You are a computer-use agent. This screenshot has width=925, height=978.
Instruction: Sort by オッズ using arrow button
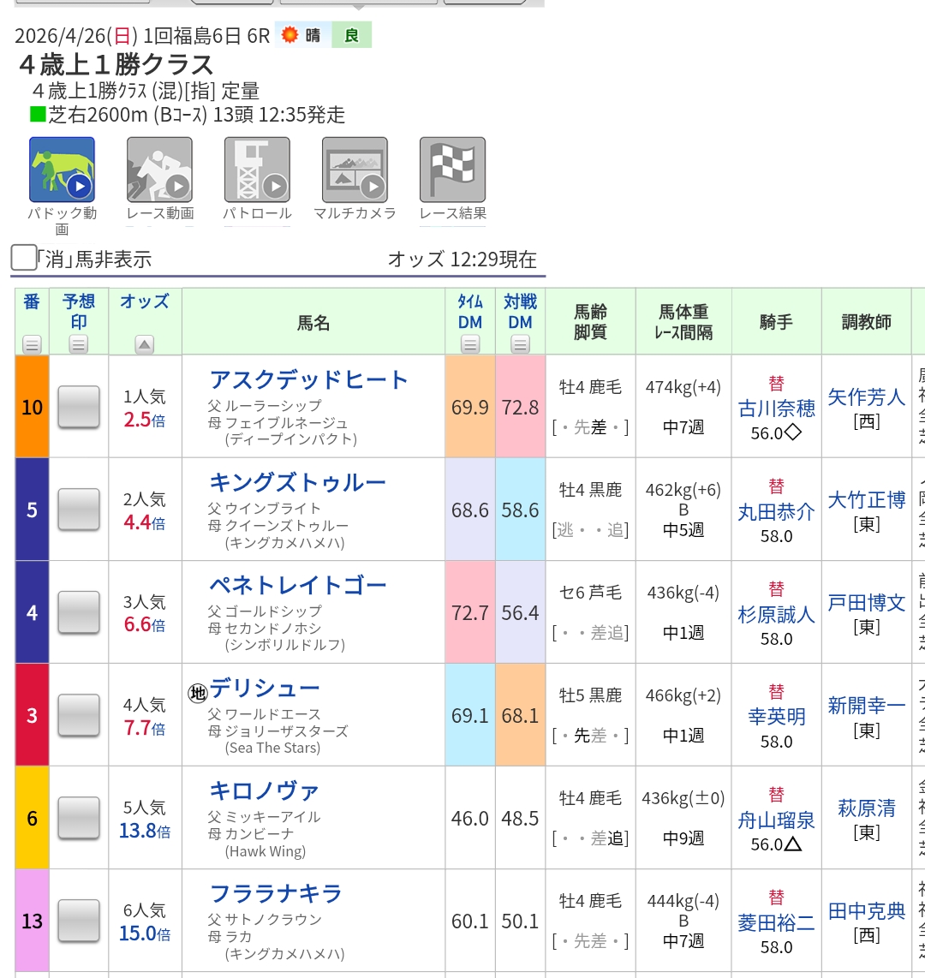[x=145, y=345]
